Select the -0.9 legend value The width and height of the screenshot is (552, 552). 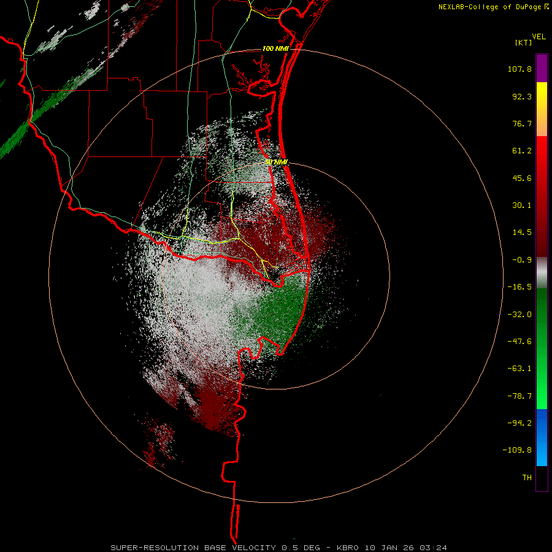522,260
